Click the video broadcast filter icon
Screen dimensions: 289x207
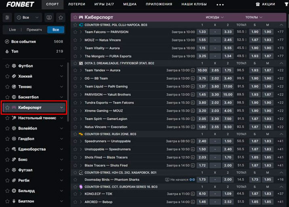pyautogui.click(x=49, y=18)
